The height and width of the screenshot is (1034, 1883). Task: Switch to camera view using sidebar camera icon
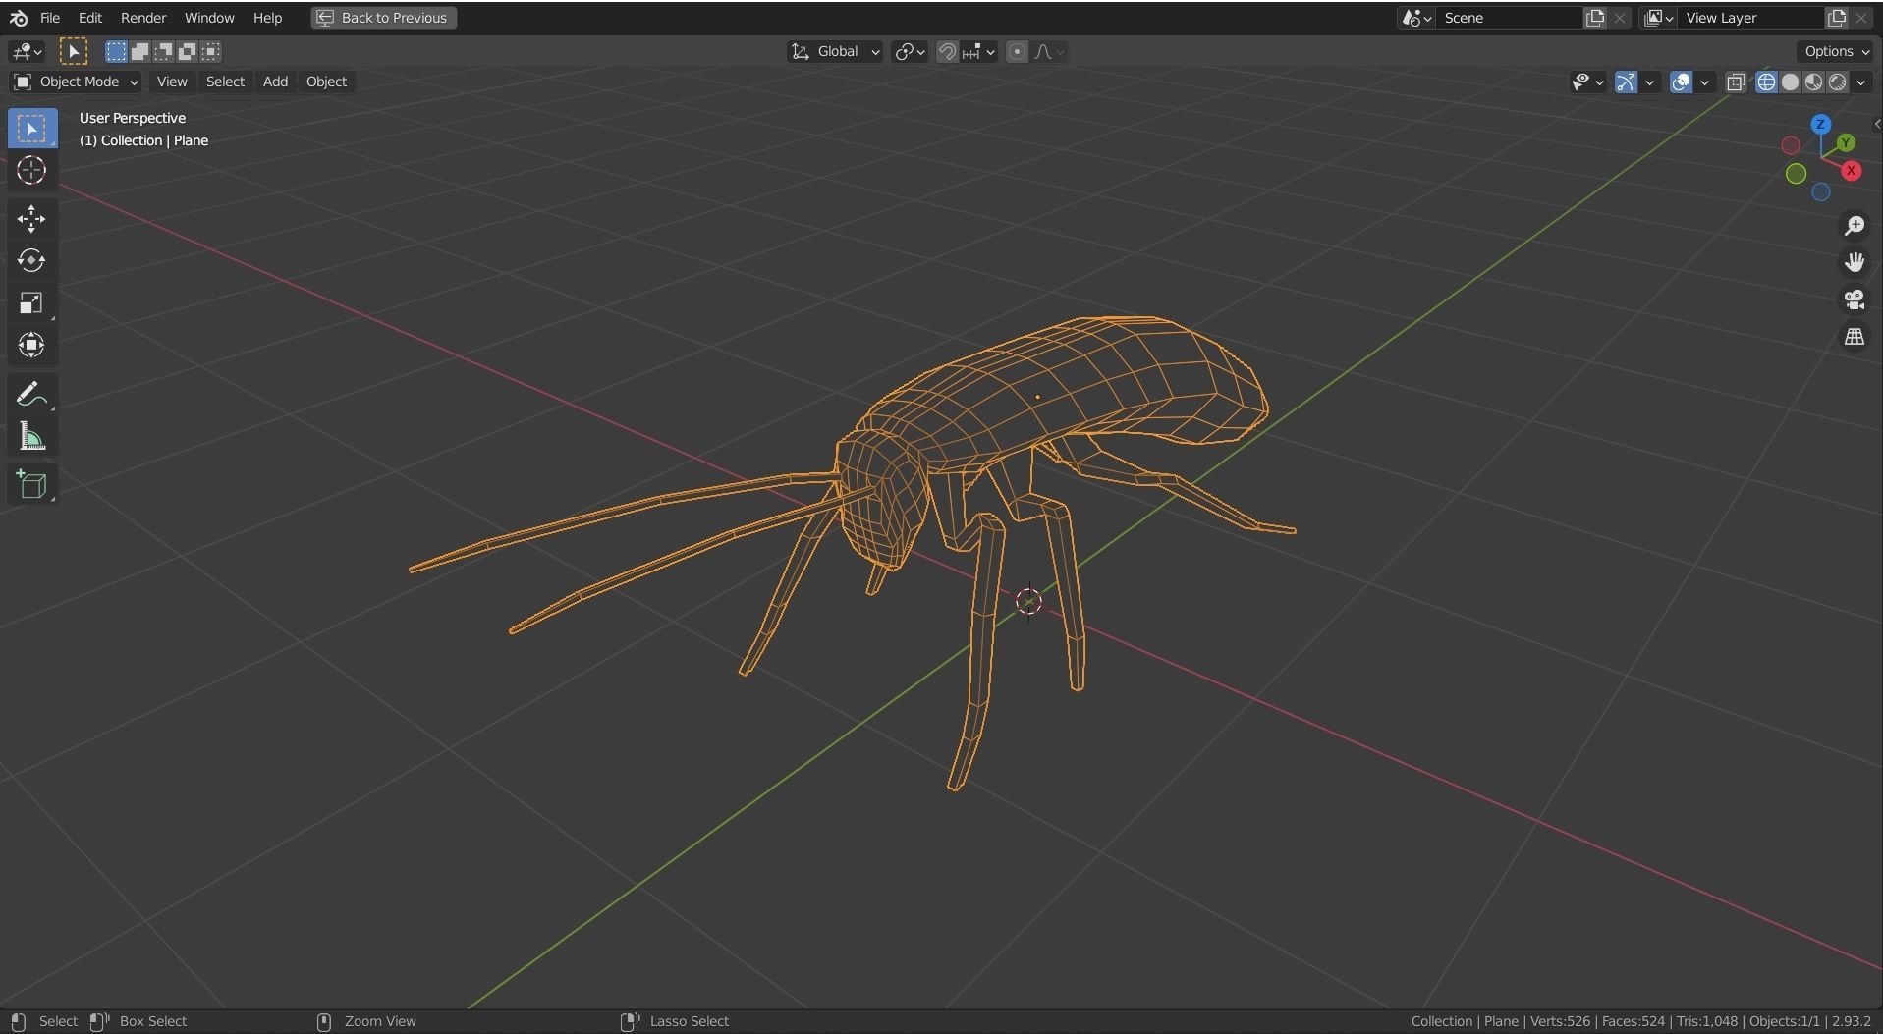pos(1855,299)
